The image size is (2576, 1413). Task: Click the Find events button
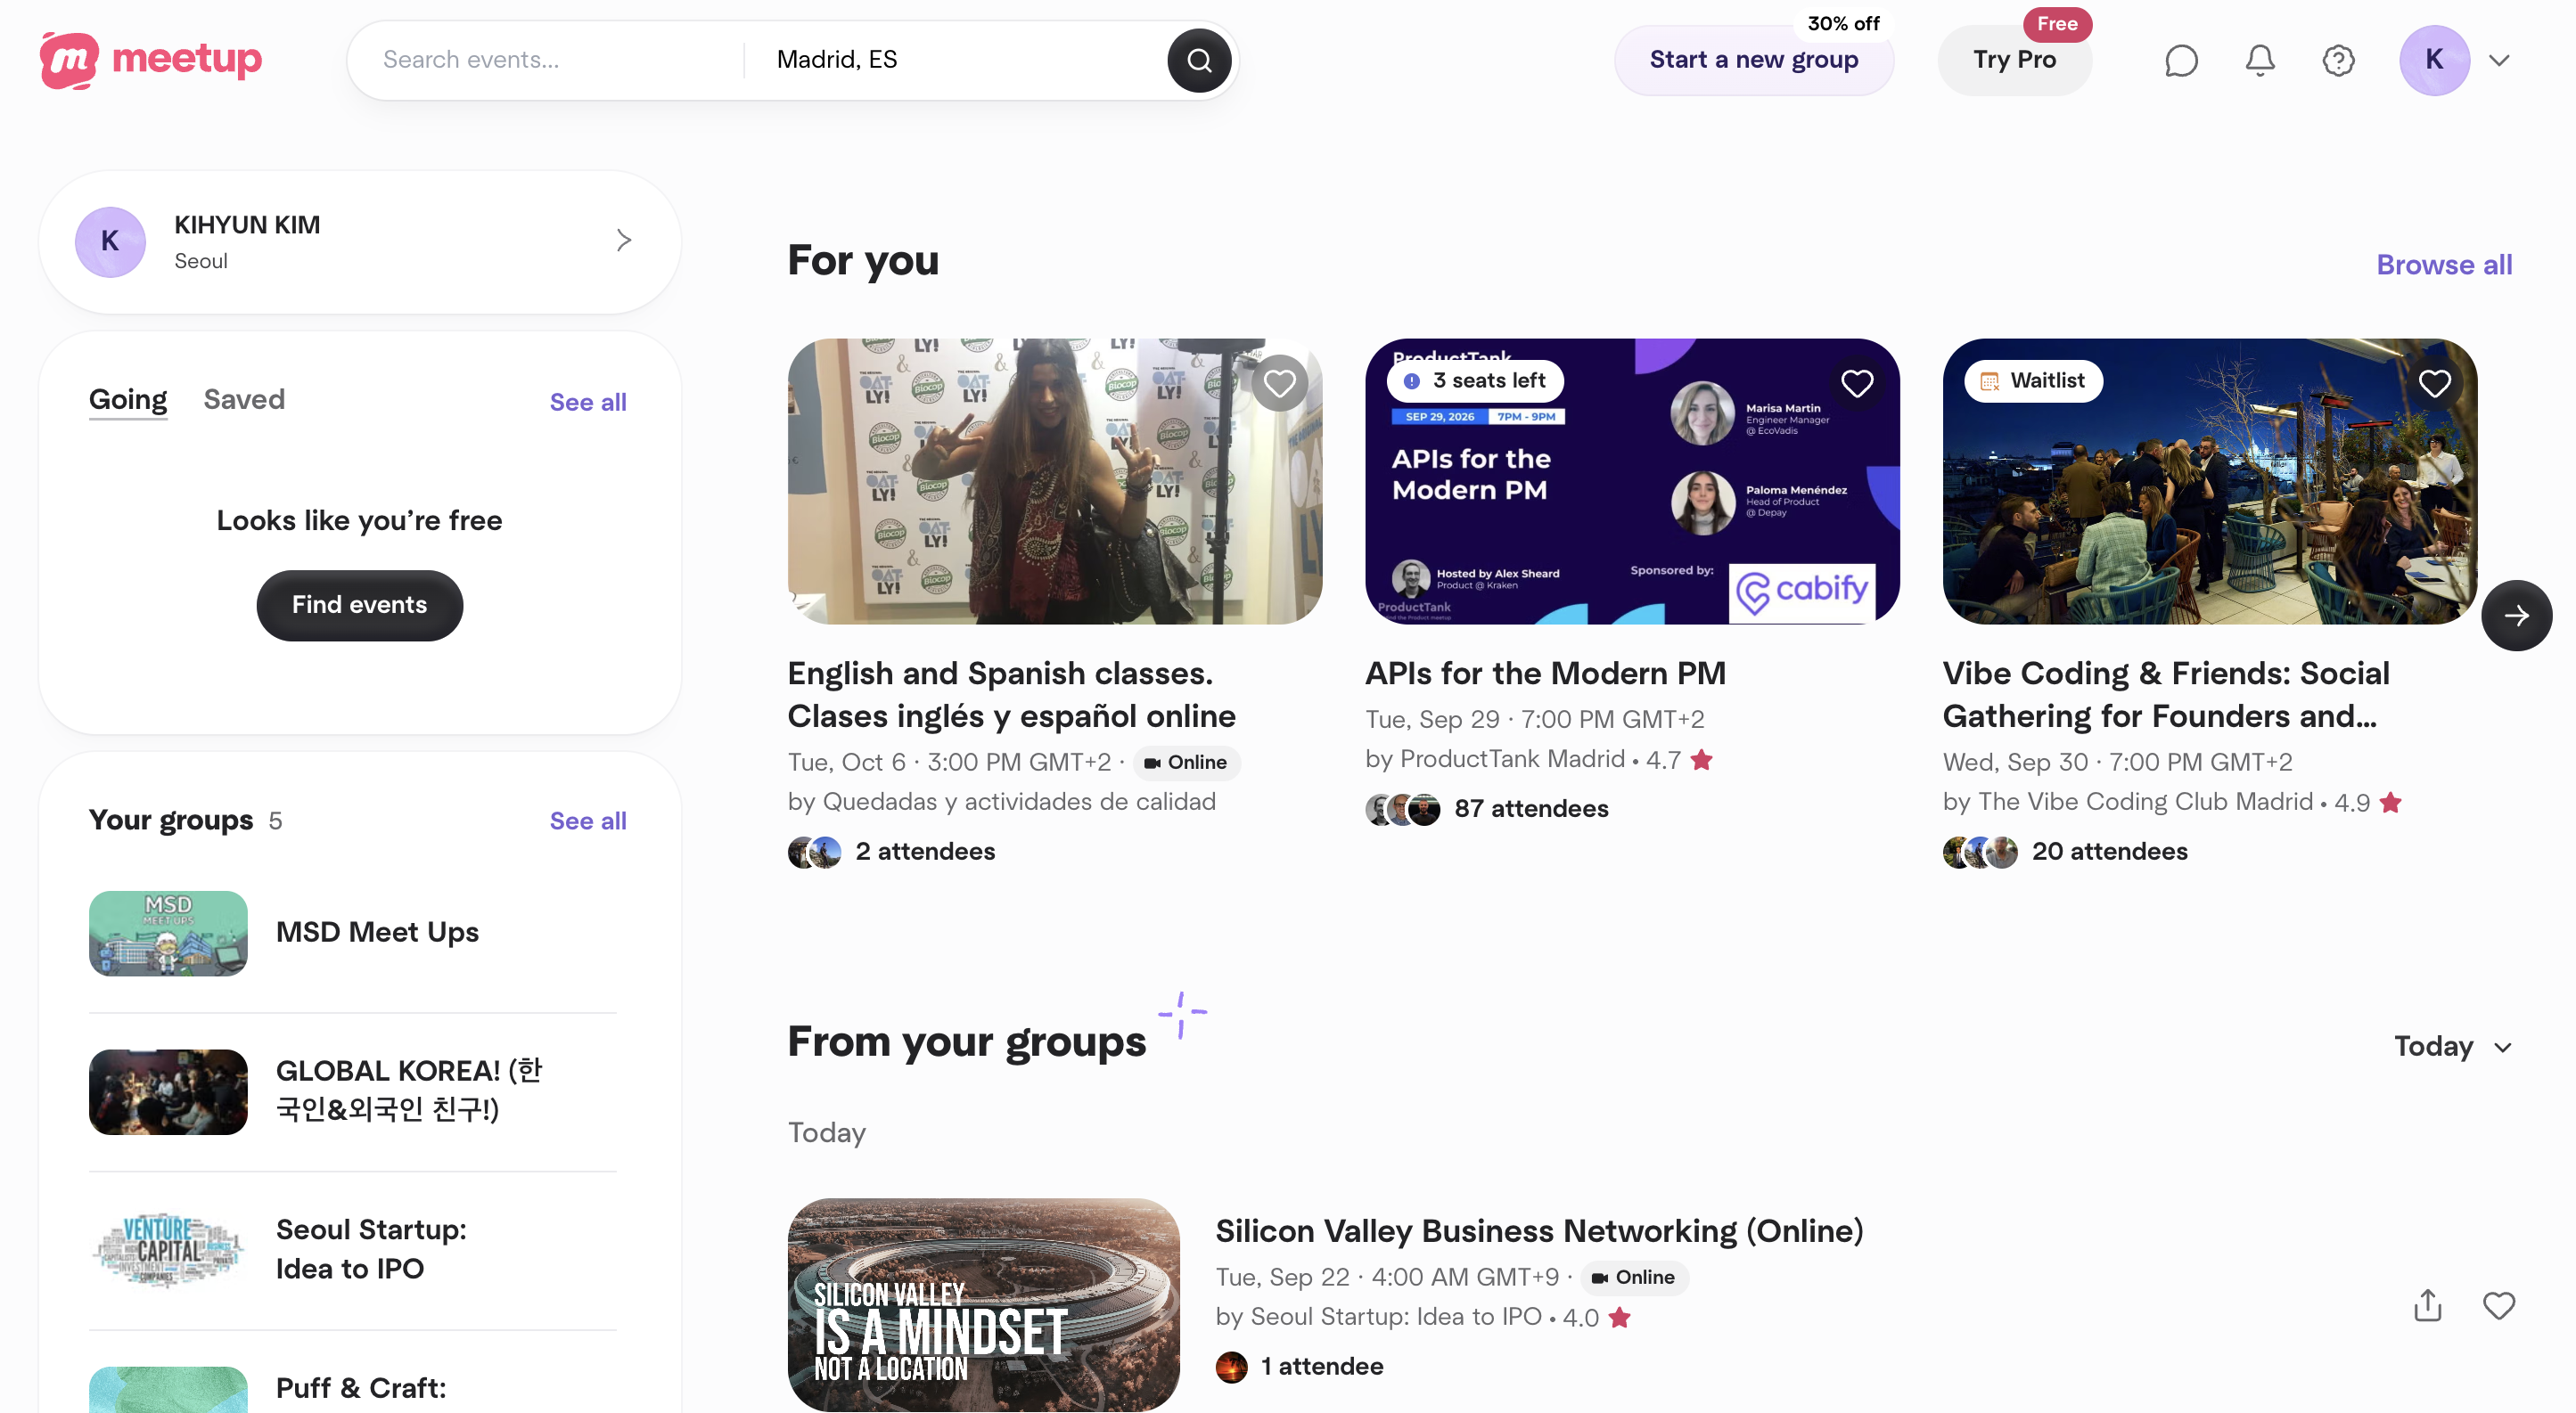[359, 606]
